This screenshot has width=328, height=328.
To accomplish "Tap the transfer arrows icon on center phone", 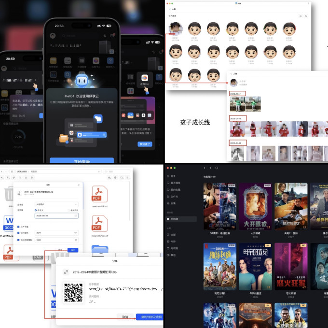I will (105, 36).
